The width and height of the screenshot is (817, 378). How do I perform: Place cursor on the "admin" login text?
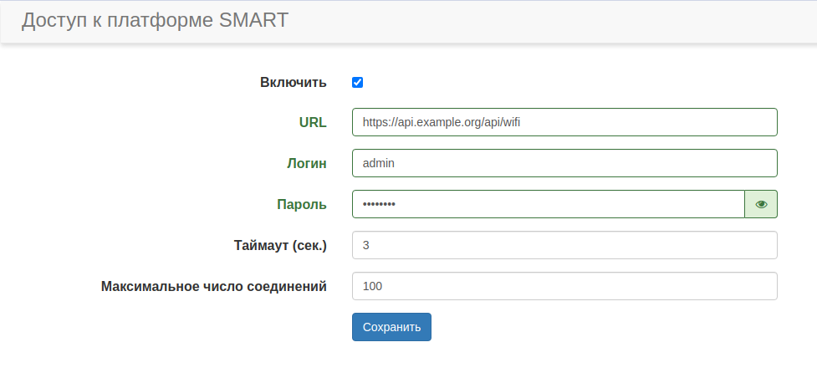pyautogui.click(x=378, y=163)
